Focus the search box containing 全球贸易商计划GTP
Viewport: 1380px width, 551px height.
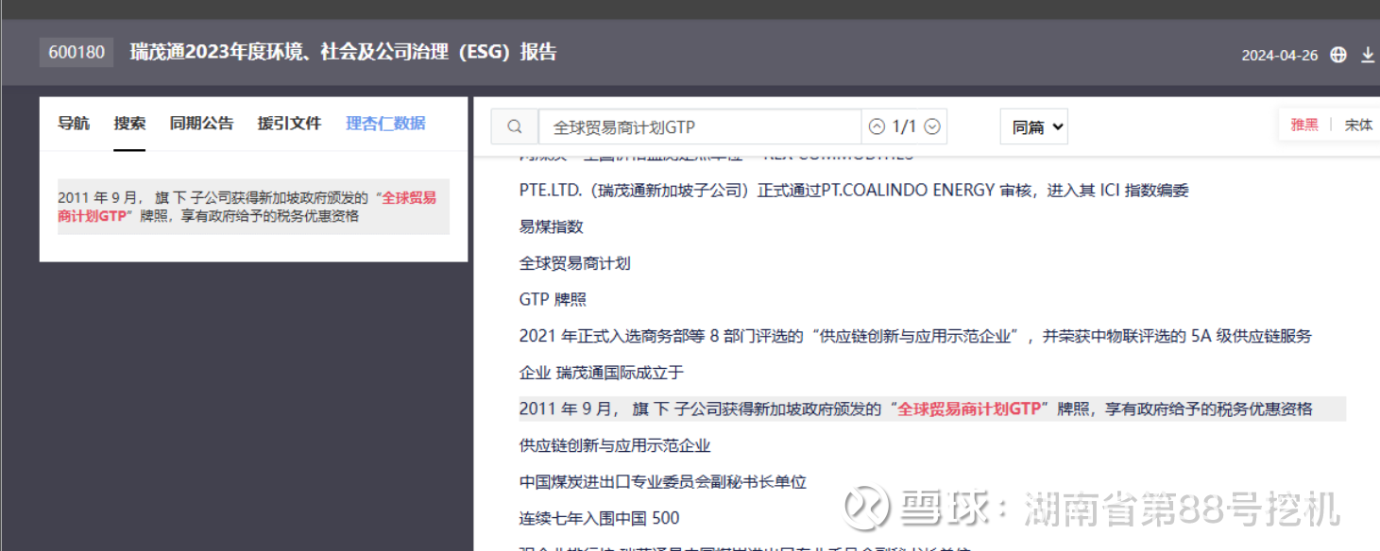pos(700,126)
